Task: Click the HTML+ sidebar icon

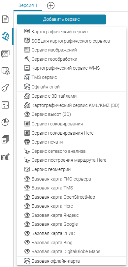Action: [6, 157]
